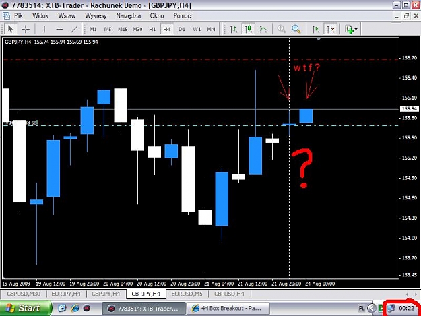Click the sell order level label

22,123
